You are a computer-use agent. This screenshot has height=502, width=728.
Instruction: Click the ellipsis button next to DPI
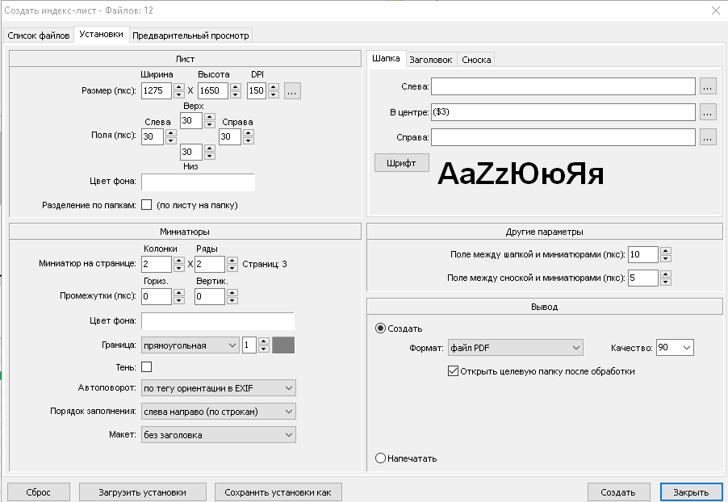(292, 91)
